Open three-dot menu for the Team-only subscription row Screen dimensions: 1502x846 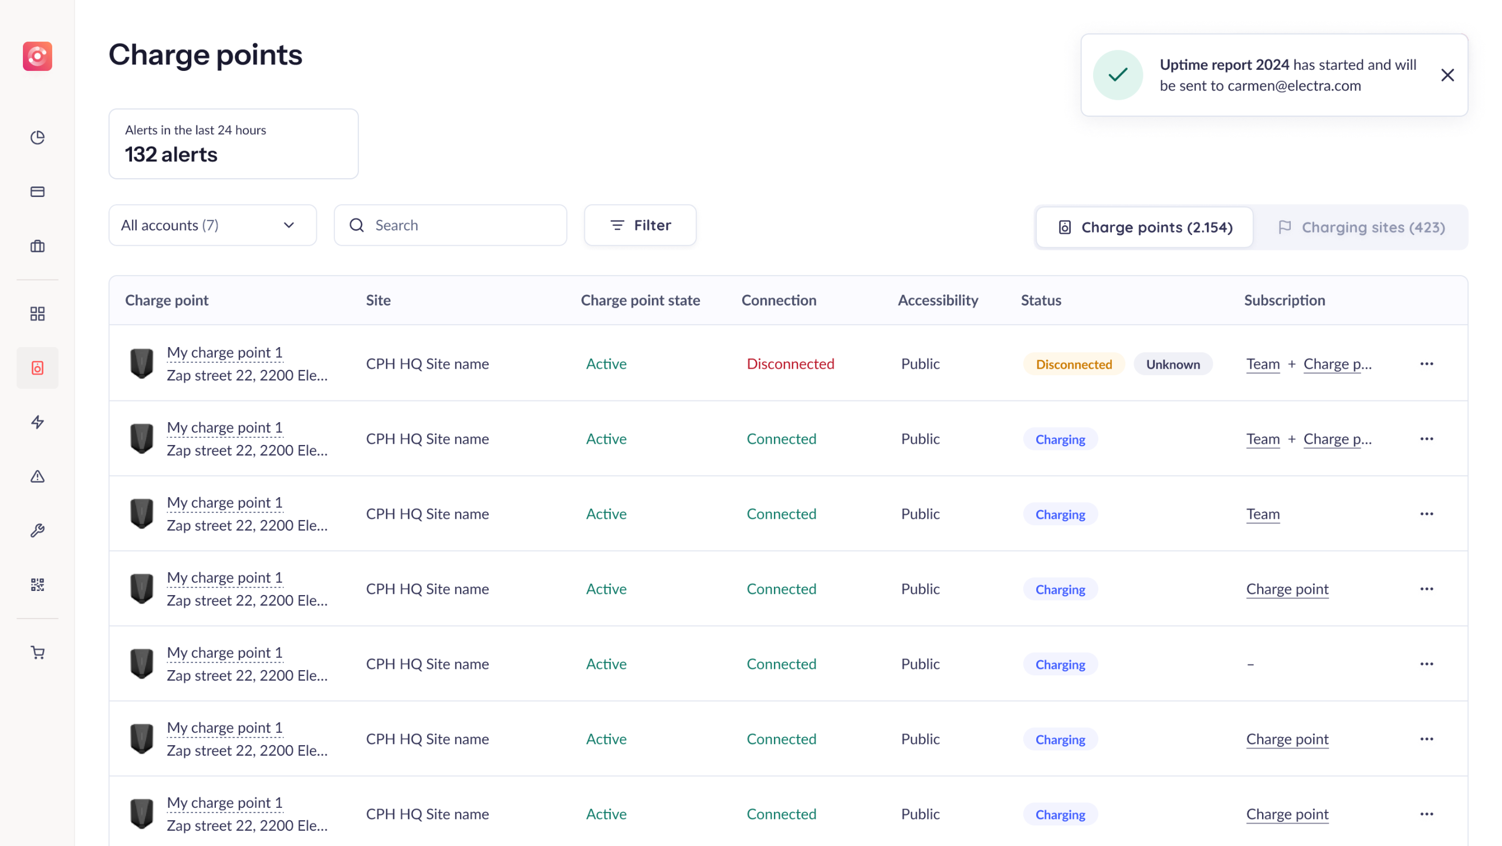(1426, 514)
